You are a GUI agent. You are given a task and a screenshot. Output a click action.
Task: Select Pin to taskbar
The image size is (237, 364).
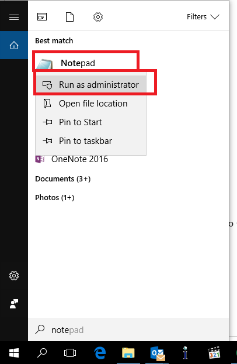click(91, 141)
